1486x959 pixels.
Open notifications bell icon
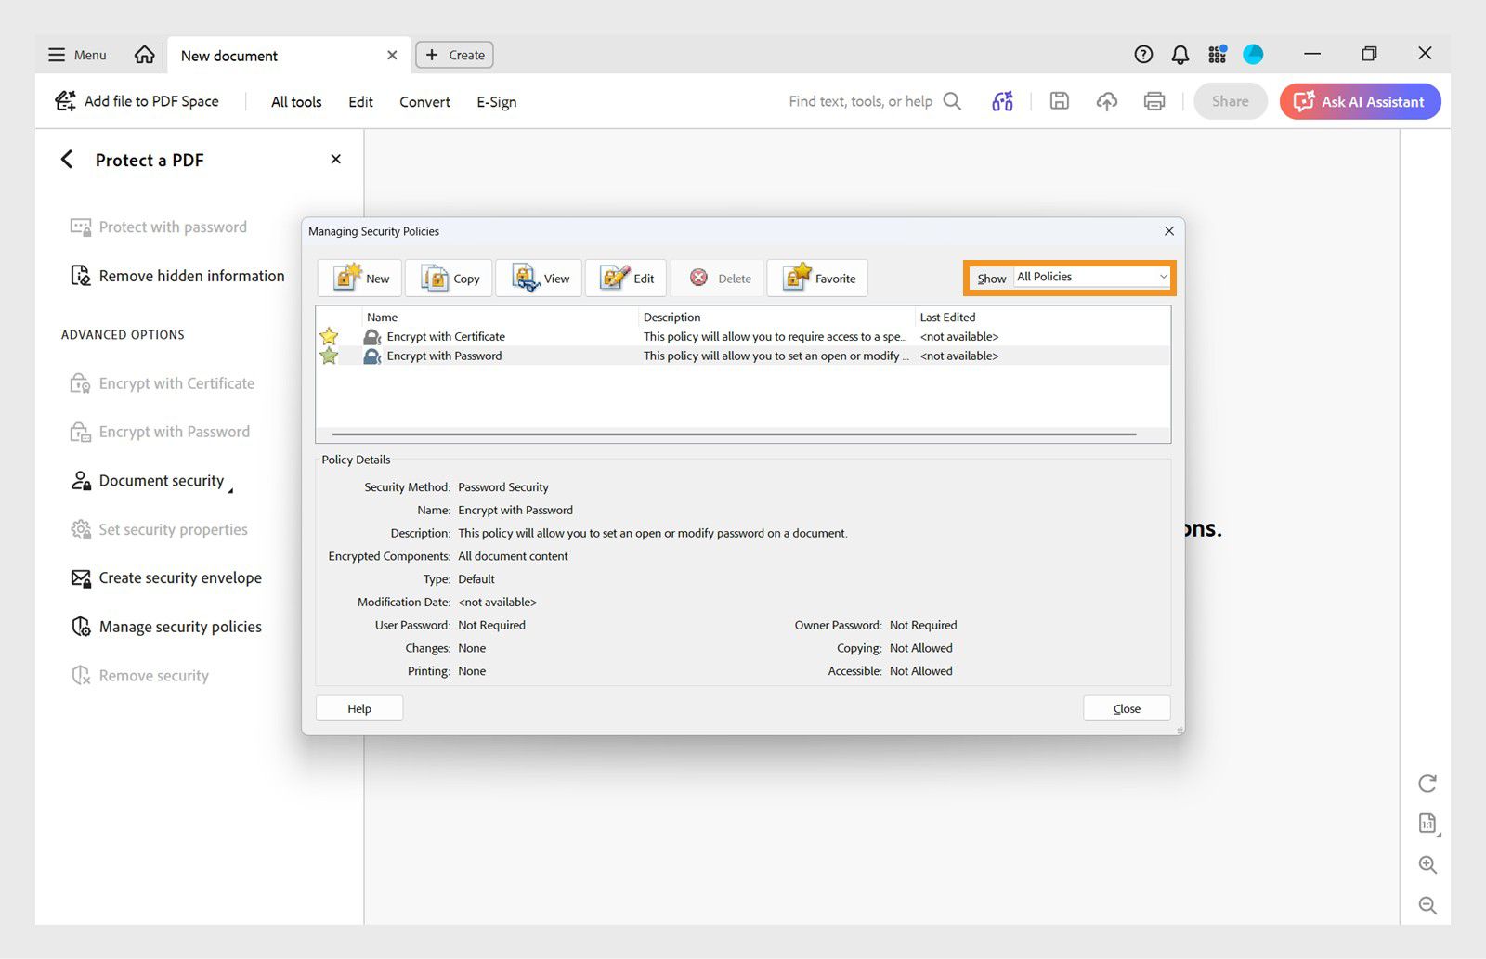pos(1180,55)
